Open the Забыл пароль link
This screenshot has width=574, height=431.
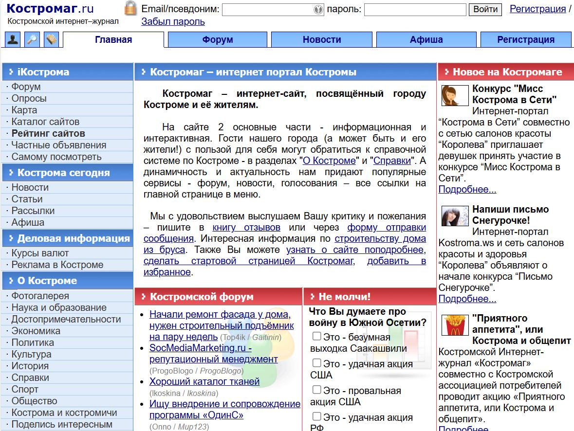click(x=173, y=21)
